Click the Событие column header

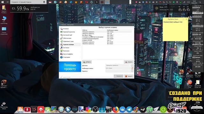(x=94, y=30)
